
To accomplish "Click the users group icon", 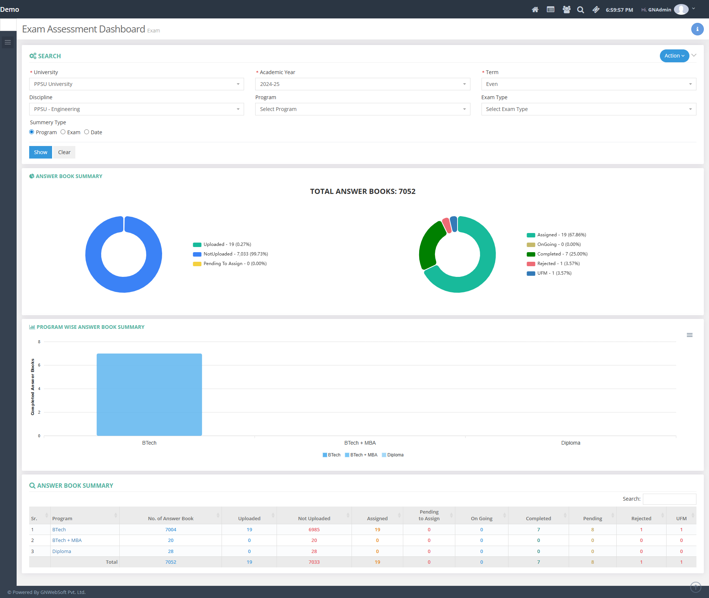I will (566, 10).
